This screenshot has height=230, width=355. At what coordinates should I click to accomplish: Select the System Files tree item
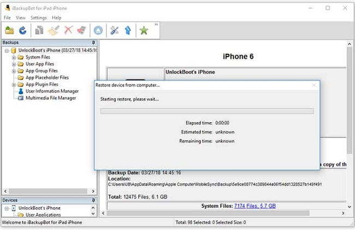click(38, 57)
